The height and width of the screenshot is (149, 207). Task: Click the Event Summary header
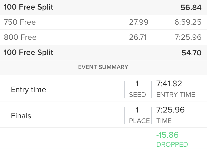click(103, 67)
